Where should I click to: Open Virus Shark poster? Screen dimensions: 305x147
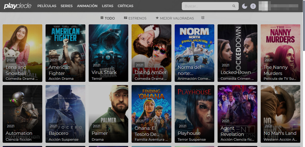pyautogui.click(x=108, y=53)
